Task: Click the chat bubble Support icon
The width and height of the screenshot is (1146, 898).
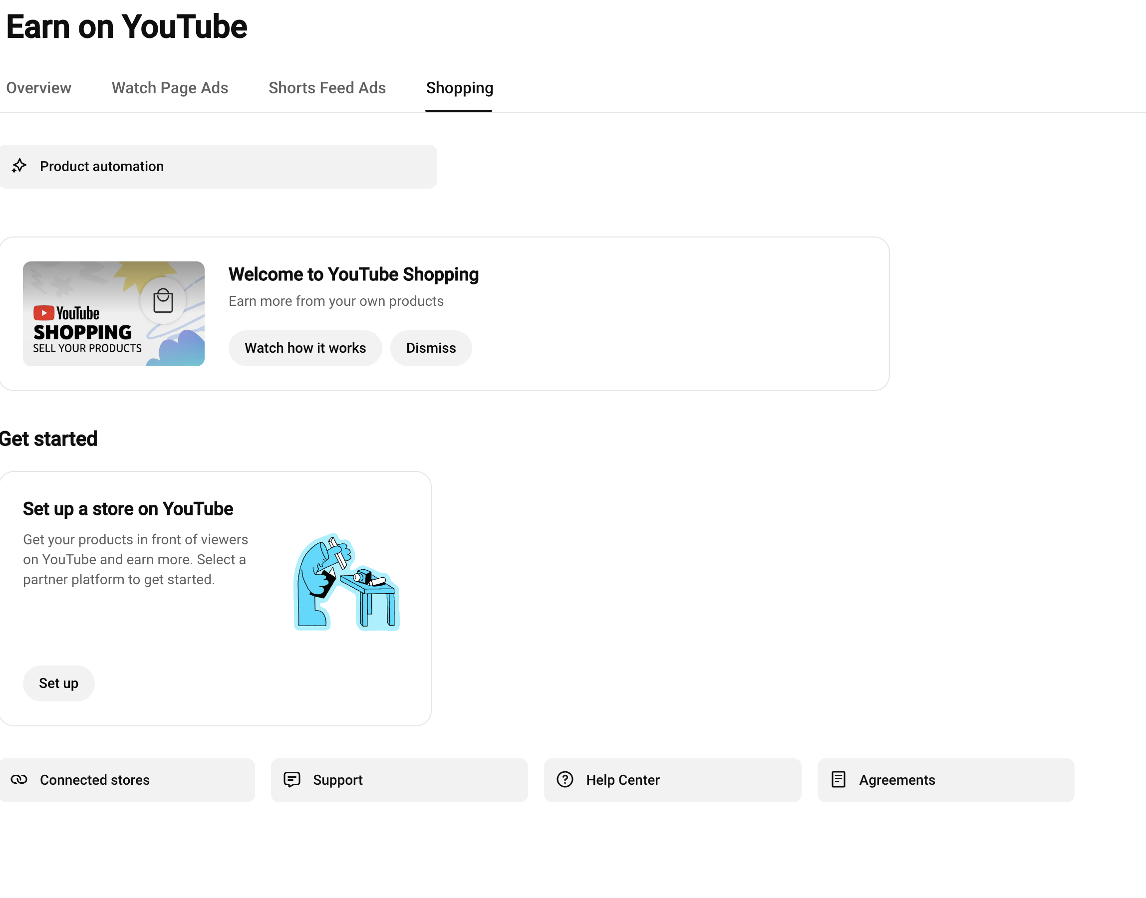Action: 292,779
